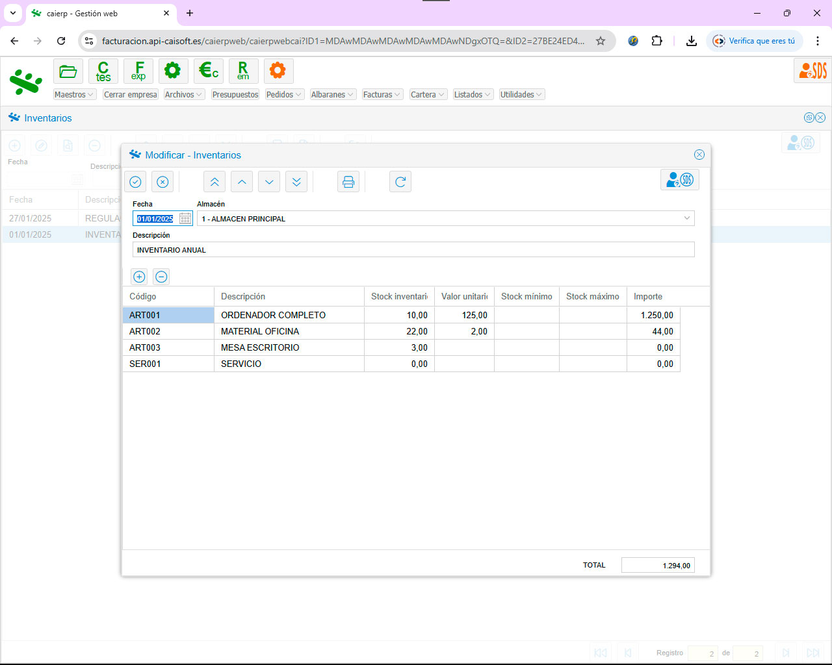
Task: Open a new browser tab
Action: 190,13
